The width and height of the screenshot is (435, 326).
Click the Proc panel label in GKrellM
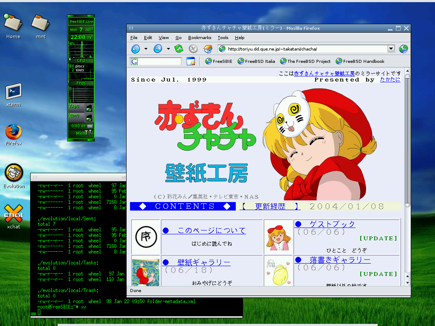tap(81, 83)
